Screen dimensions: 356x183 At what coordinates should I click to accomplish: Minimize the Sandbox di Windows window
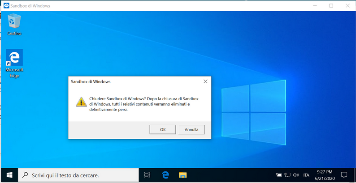[x=315, y=6]
